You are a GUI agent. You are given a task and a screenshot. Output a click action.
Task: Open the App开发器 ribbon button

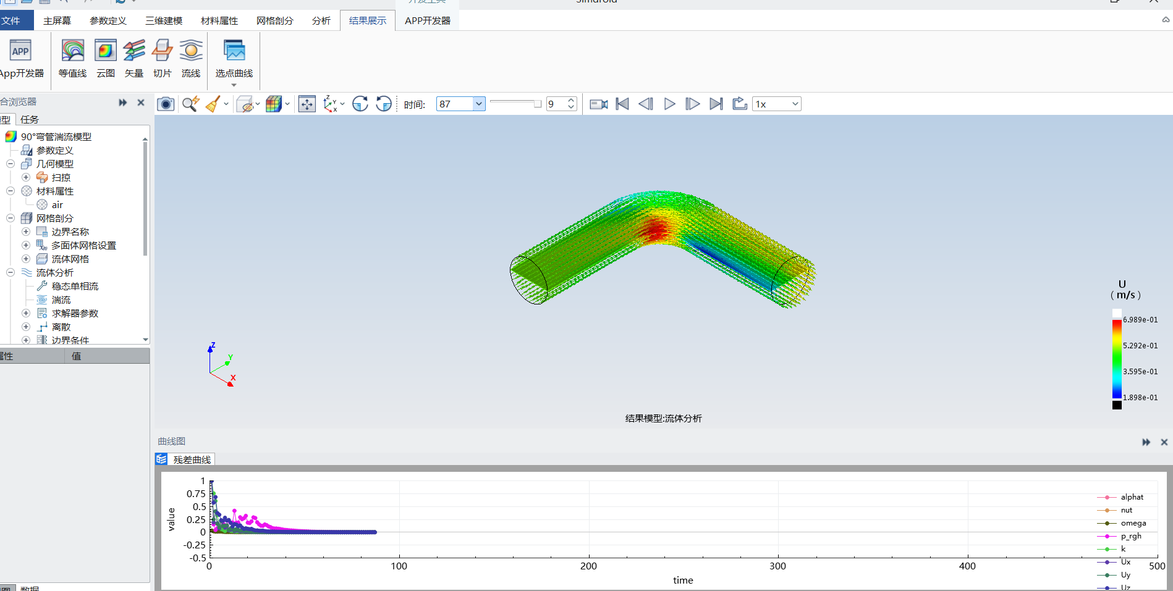coord(21,59)
